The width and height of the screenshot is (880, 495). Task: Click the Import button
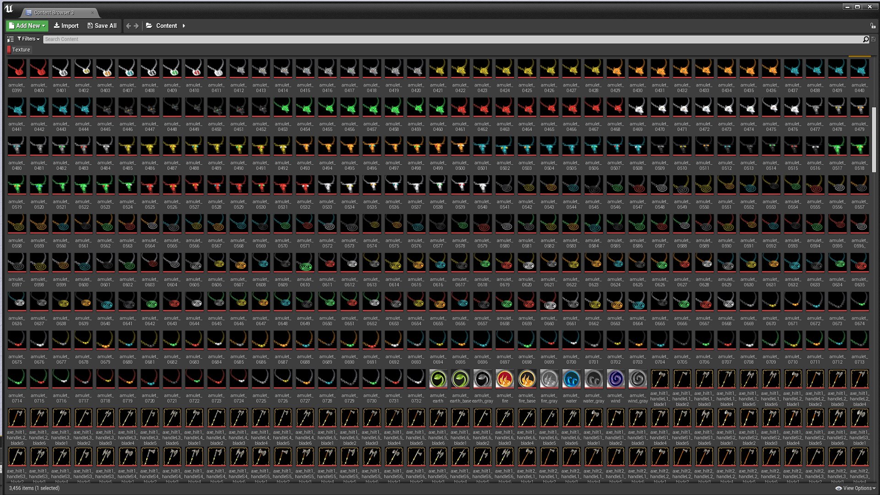pos(66,26)
